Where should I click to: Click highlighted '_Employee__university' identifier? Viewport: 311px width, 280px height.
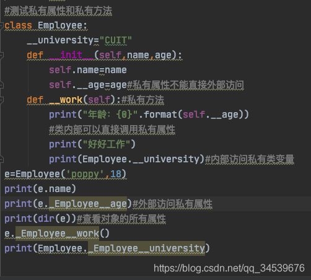coord(147,248)
